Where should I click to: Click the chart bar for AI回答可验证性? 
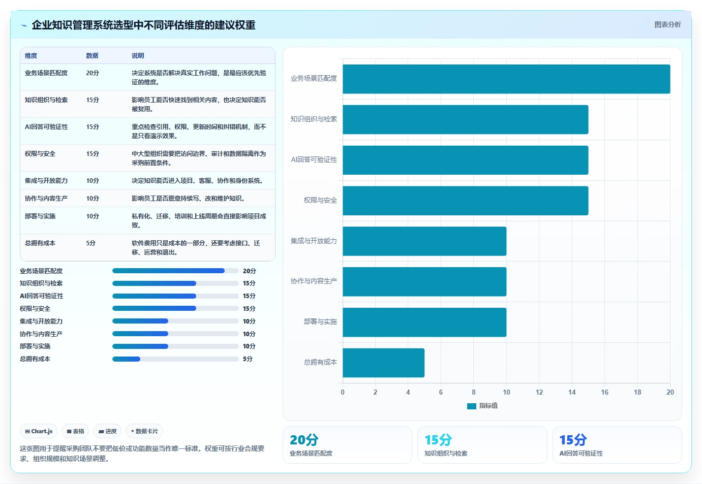coord(466,160)
